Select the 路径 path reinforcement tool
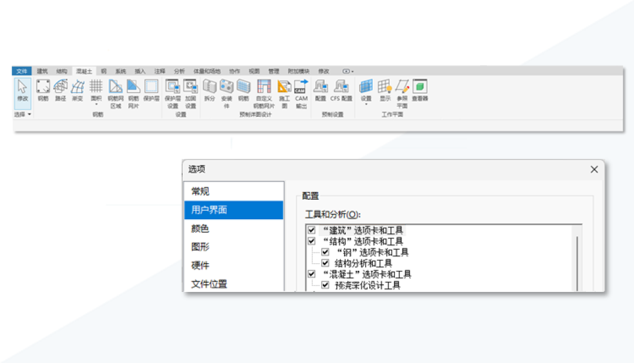Image resolution: width=634 pixels, height=363 pixels. click(x=60, y=90)
